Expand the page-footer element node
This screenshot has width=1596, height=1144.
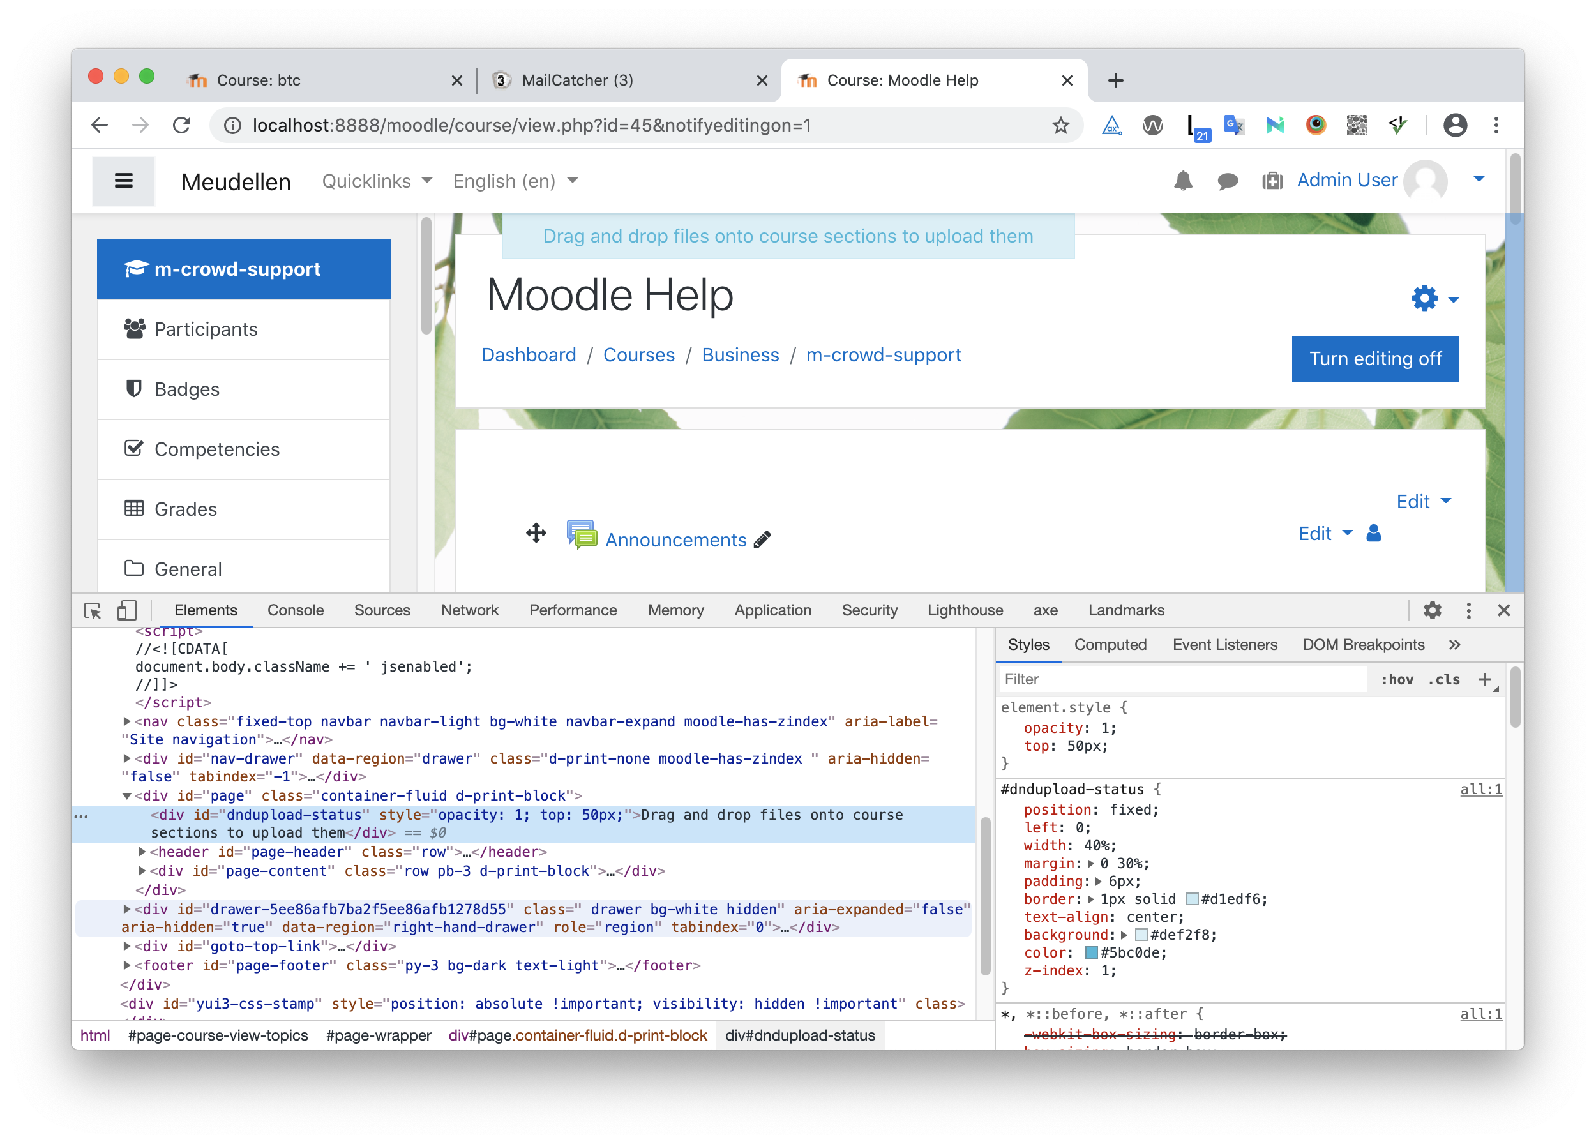(x=126, y=965)
